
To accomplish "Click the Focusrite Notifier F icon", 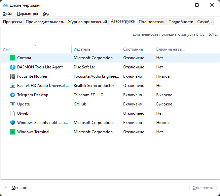I will [x=13, y=76].
